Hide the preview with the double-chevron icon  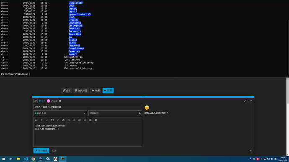point(251,150)
